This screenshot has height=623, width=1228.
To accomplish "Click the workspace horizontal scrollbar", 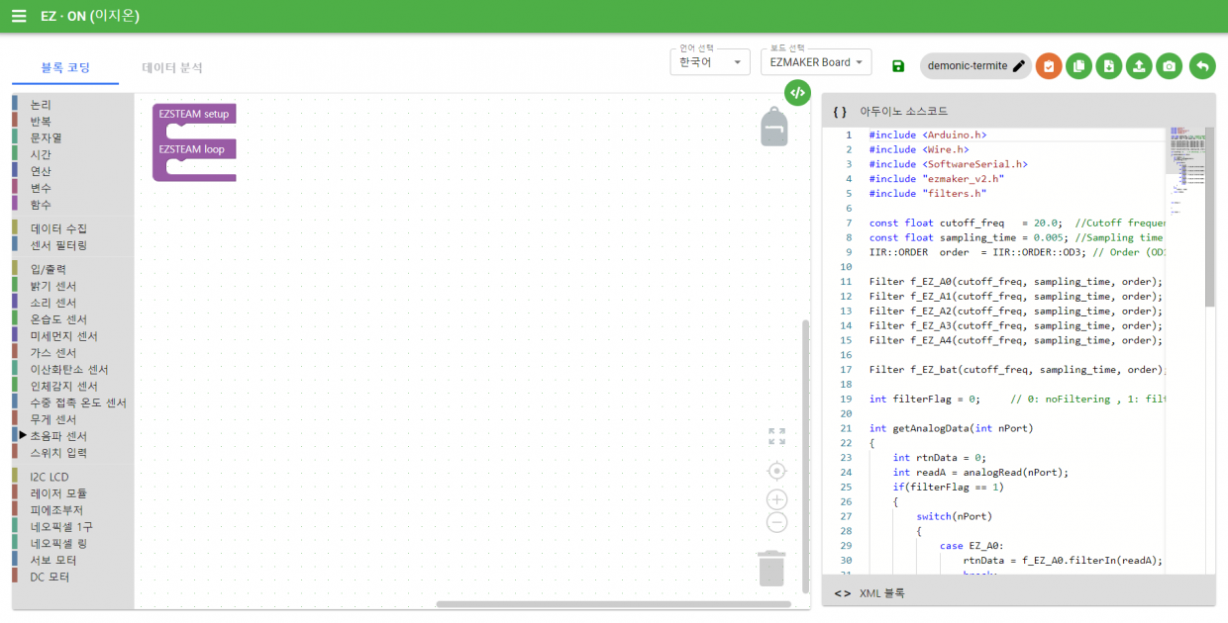I will pos(614,604).
